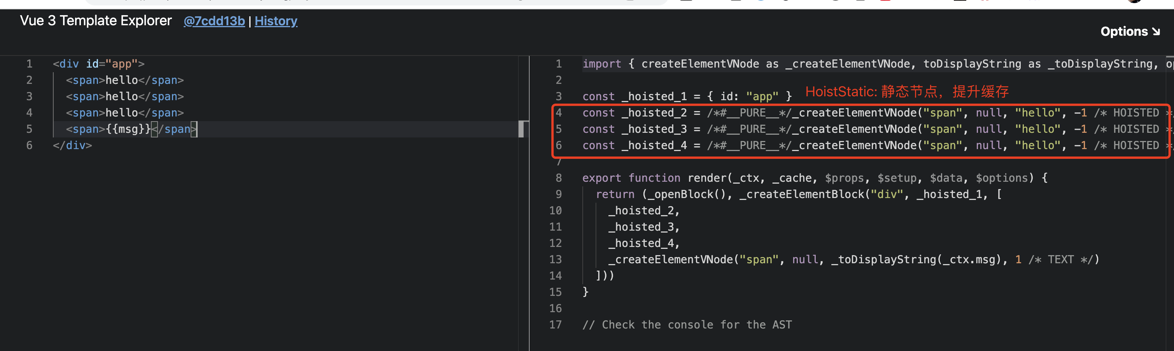Click the _createElementBlock return line
The width and height of the screenshot is (1174, 351).
797,195
